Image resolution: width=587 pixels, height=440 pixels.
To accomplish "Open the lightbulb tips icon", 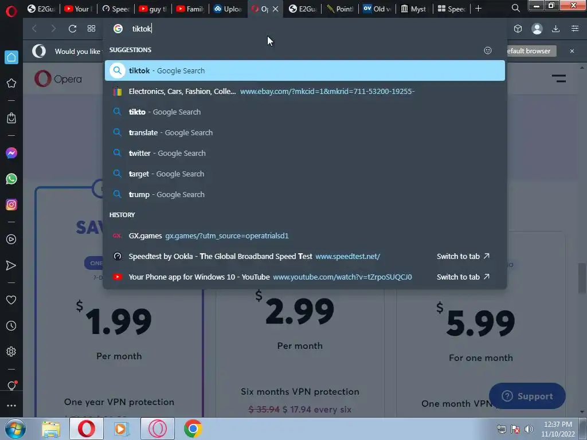I will point(11,386).
